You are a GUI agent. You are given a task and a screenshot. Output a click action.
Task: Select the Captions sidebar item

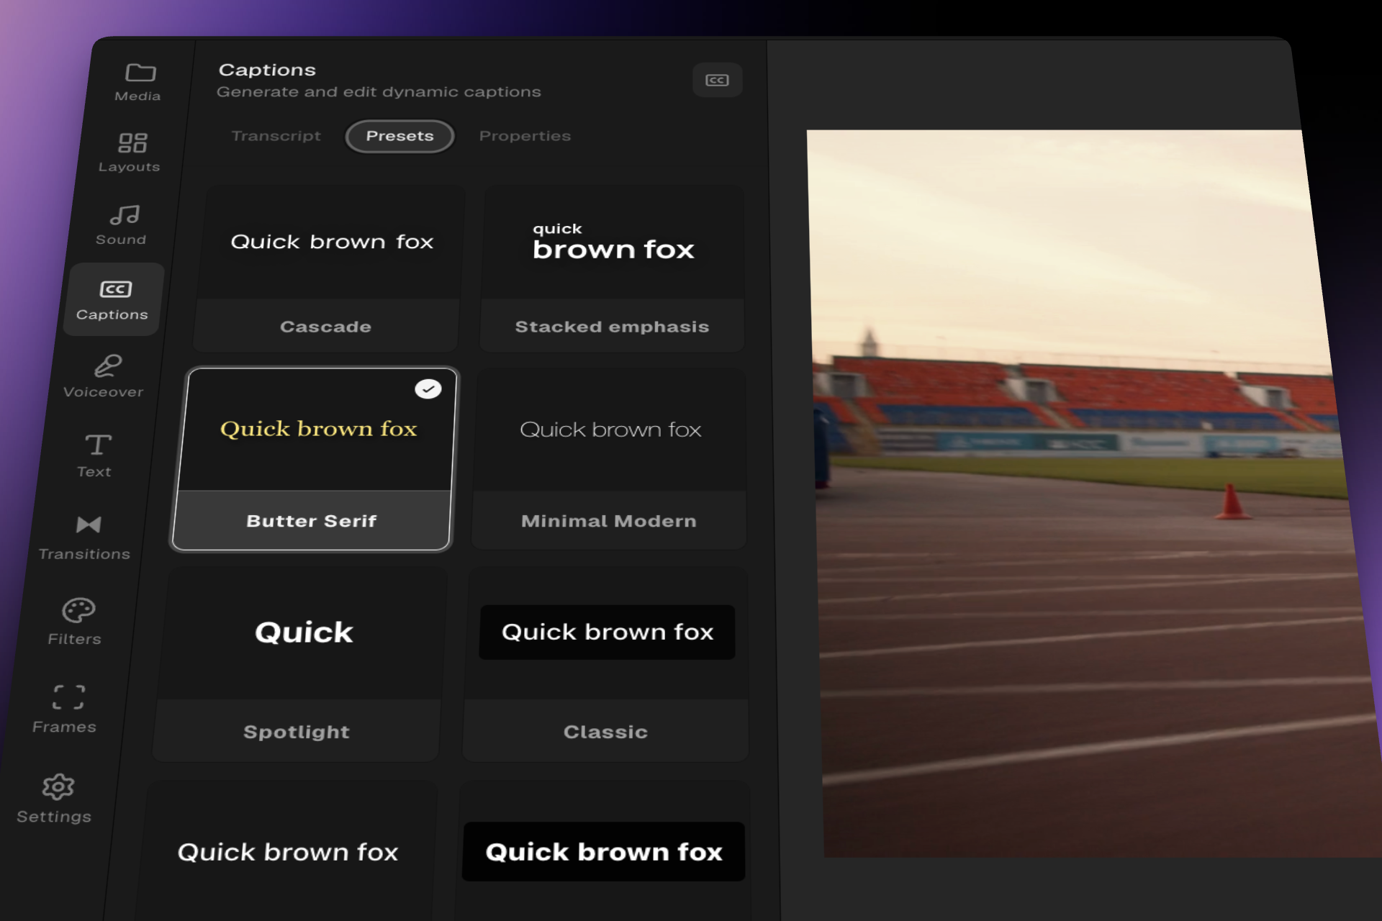click(x=114, y=299)
